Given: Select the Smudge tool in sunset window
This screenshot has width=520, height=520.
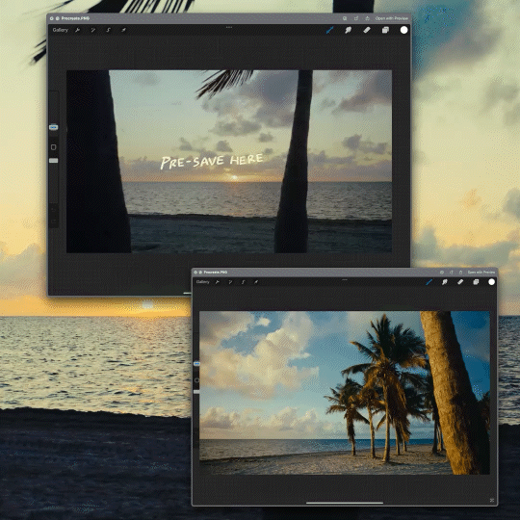Looking at the screenshot, I should pos(348,30).
